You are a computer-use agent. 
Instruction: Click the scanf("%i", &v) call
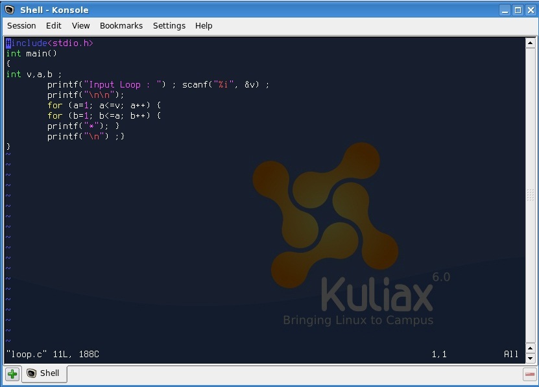221,84
